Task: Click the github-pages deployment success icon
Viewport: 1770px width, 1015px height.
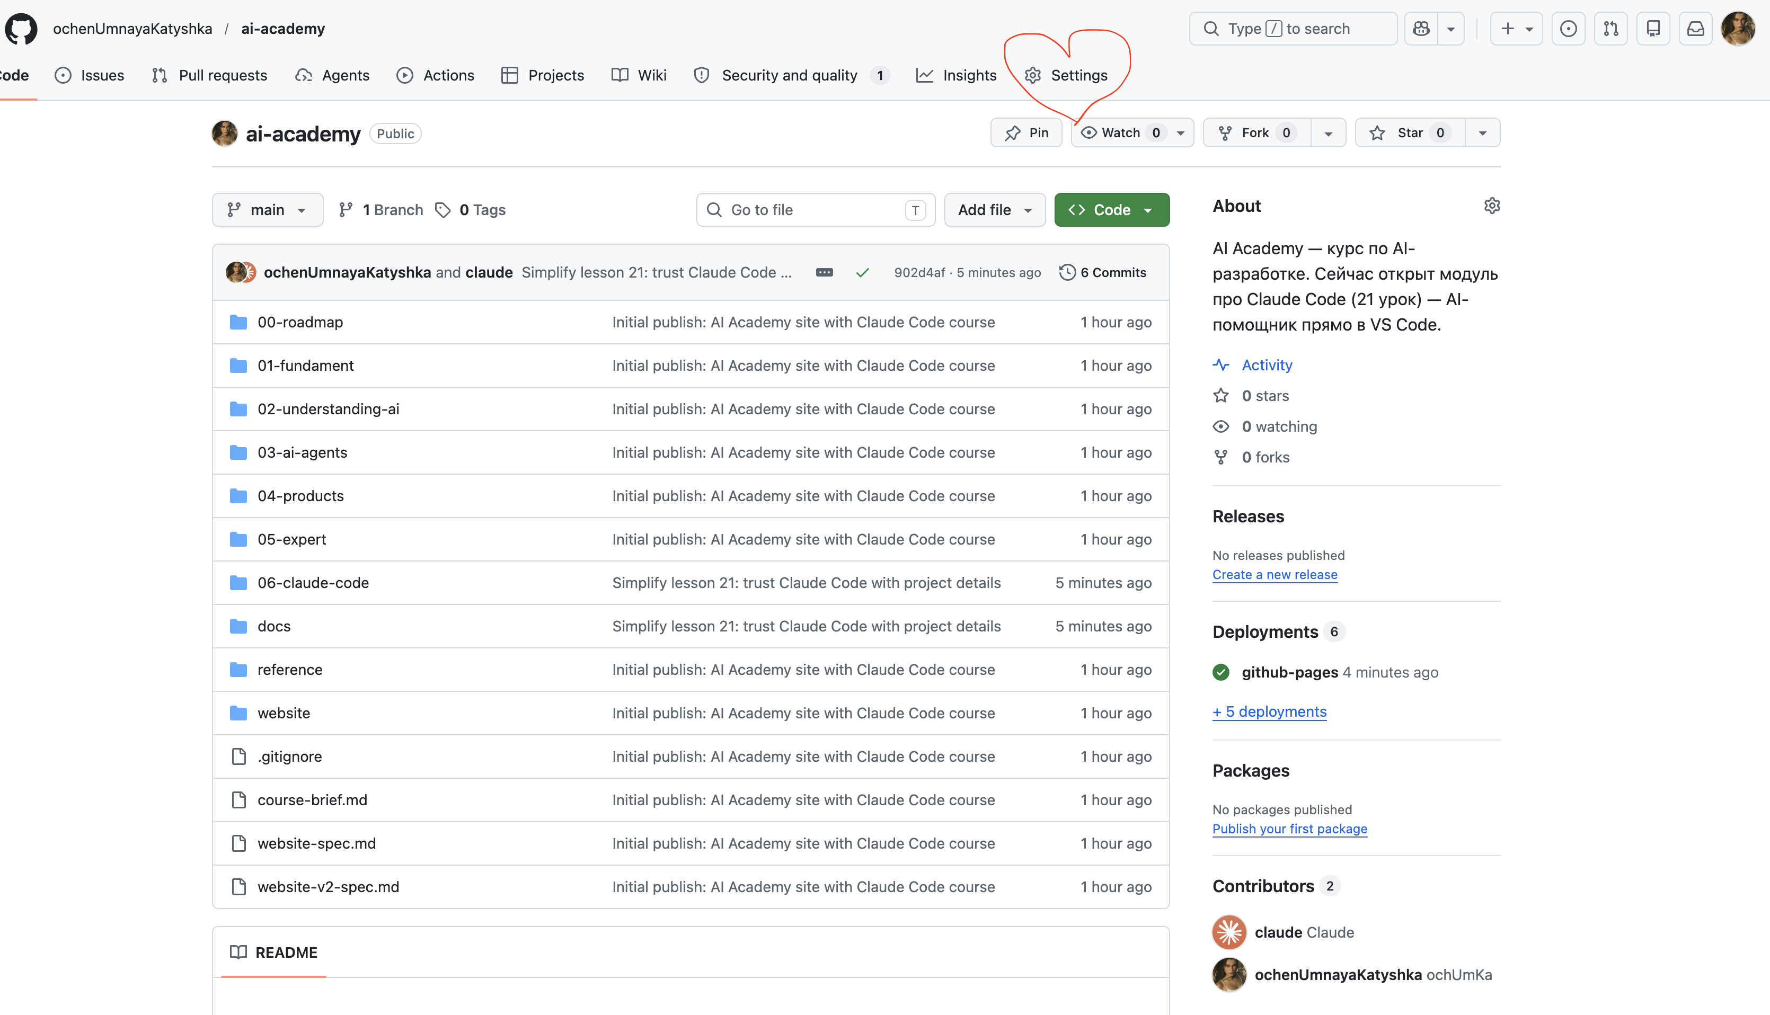Action: tap(1221, 672)
